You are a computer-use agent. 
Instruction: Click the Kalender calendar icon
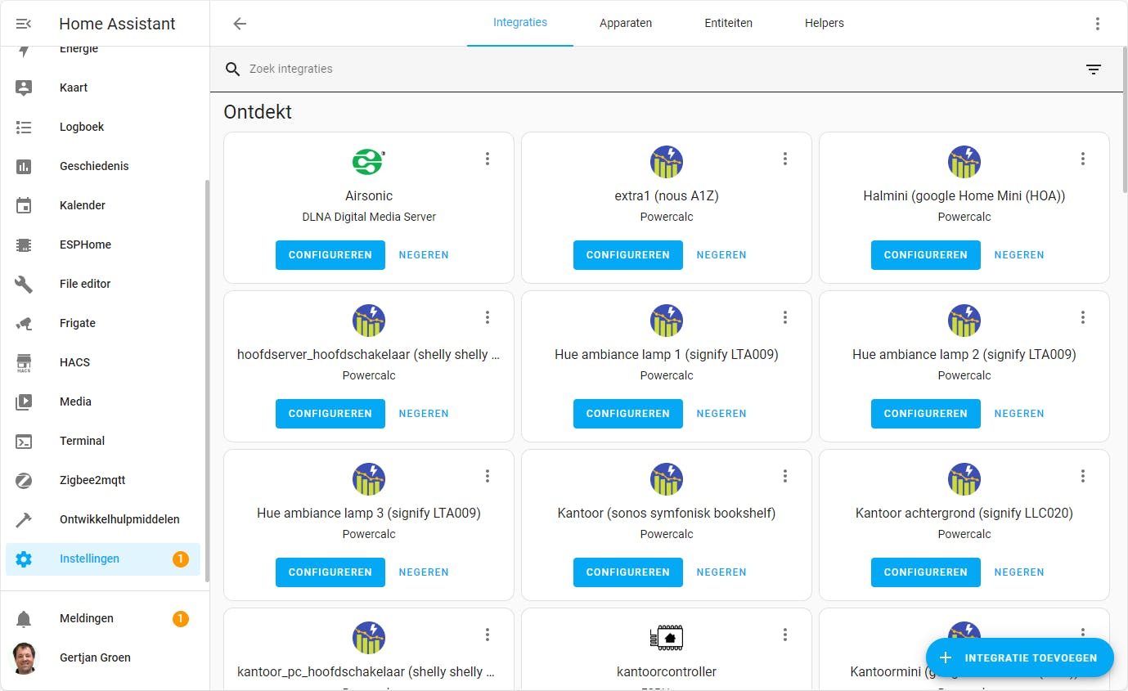24,205
